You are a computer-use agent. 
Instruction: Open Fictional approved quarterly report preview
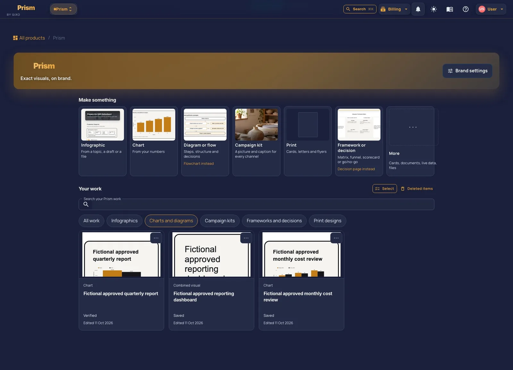tap(122, 255)
